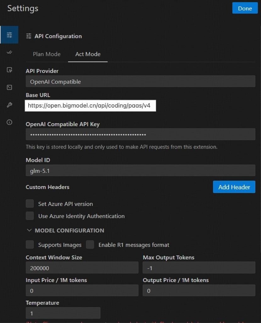Open the API Configuration sidebar section
Viewport: 261px width, 323px height.
click(x=9, y=35)
